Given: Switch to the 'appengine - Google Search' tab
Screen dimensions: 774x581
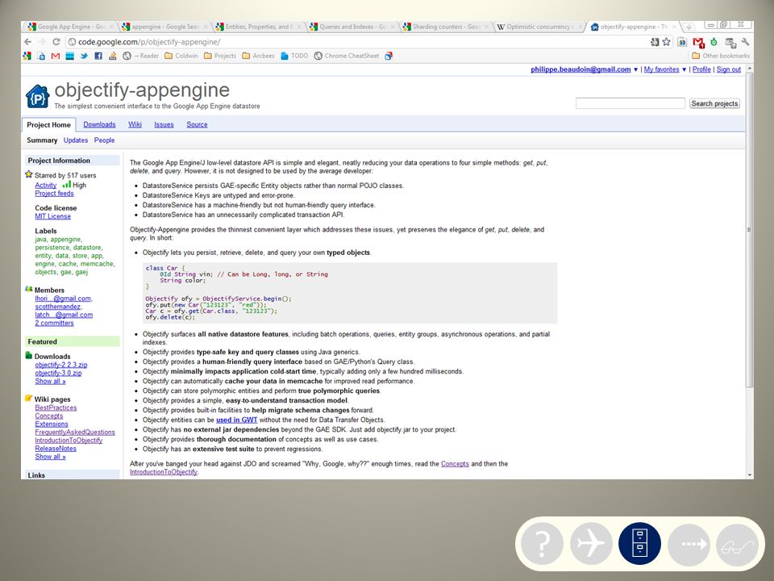Looking at the screenshot, I should tap(165, 27).
